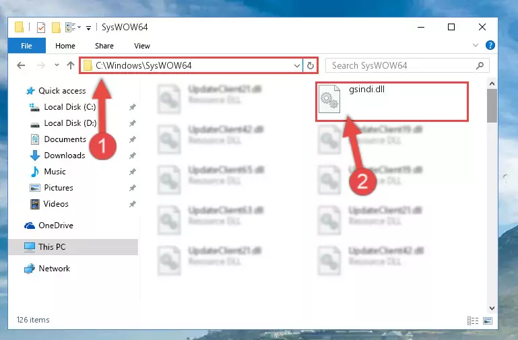This screenshot has height=340, width=518.
Task: Open the recent locations dropdown
Action: [x=57, y=65]
